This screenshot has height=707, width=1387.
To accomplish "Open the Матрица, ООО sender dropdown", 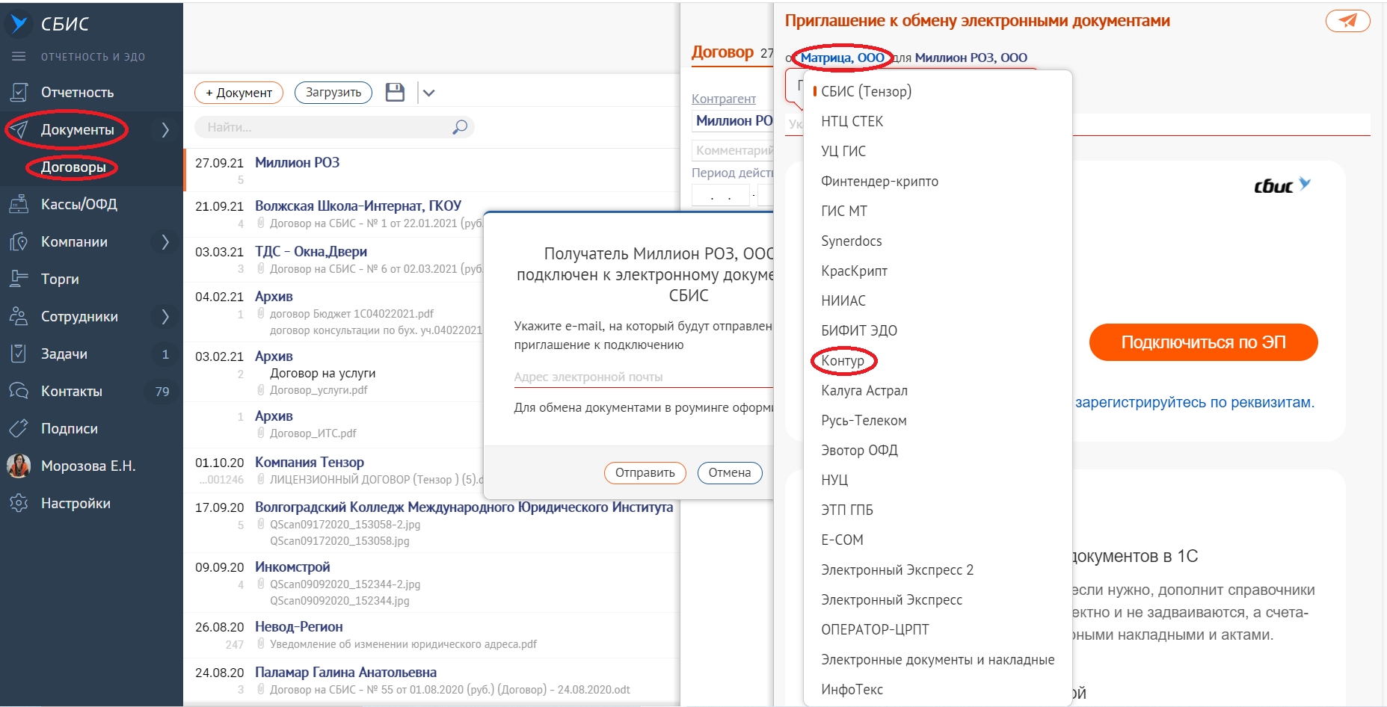I will pos(842,58).
